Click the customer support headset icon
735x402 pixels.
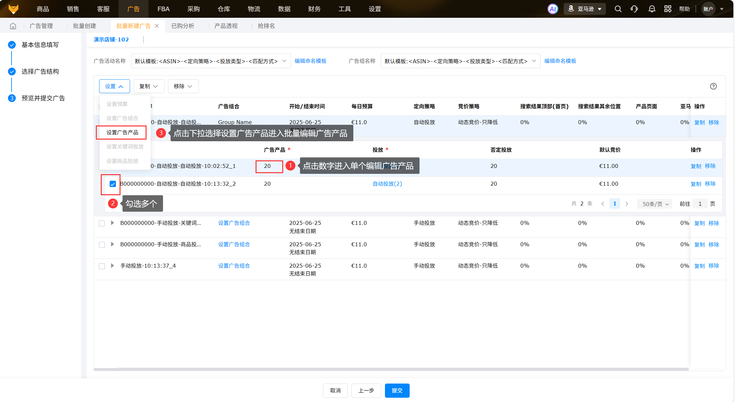click(x=634, y=9)
